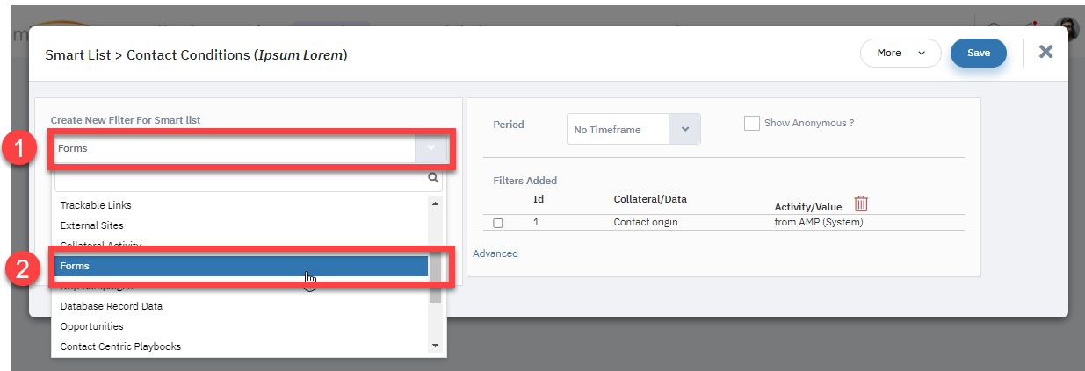Click the scroll down arrow in the filter list
1085x371 pixels.
point(435,346)
